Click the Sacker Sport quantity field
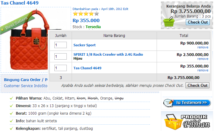This screenshot has height=131, width=214. coord(61,45)
